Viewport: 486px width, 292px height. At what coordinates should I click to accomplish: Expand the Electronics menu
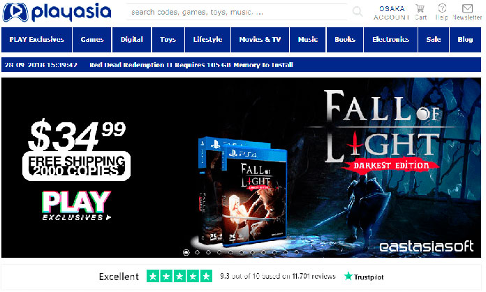(390, 40)
